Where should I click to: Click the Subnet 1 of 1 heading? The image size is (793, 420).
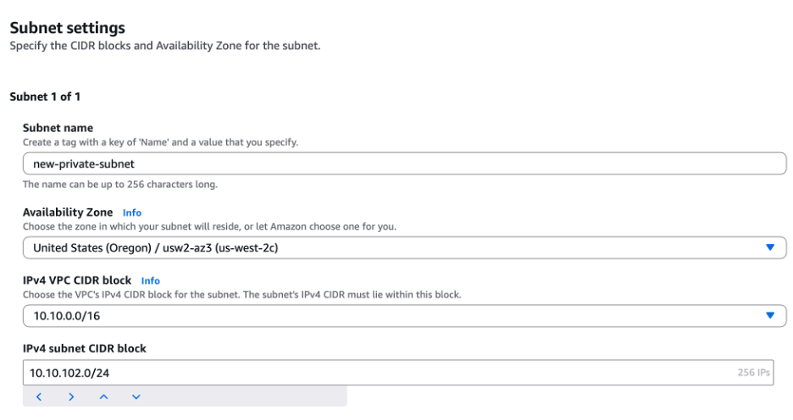[x=45, y=97]
